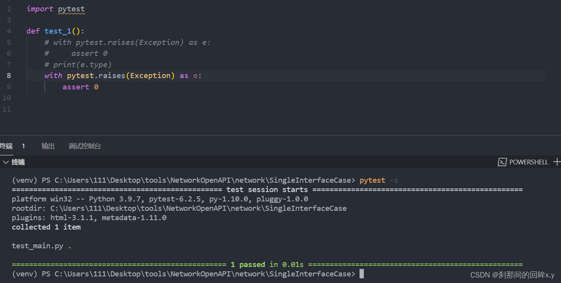Click the 'def test_1():' line

click(x=55, y=31)
